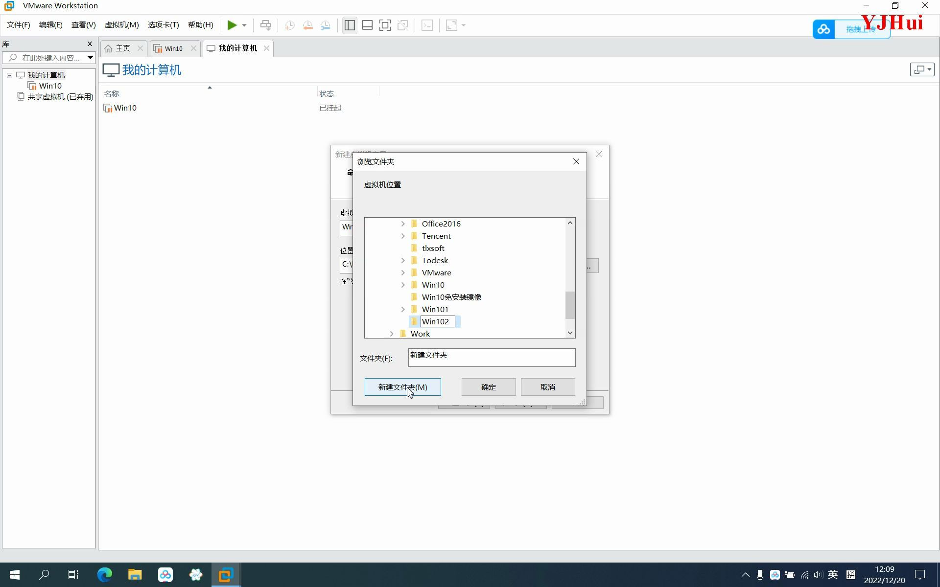Image resolution: width=940 pixels, height=587 pixels.
Task: Click the New Folder (新建文件夹) button
Action: point(402,387)
